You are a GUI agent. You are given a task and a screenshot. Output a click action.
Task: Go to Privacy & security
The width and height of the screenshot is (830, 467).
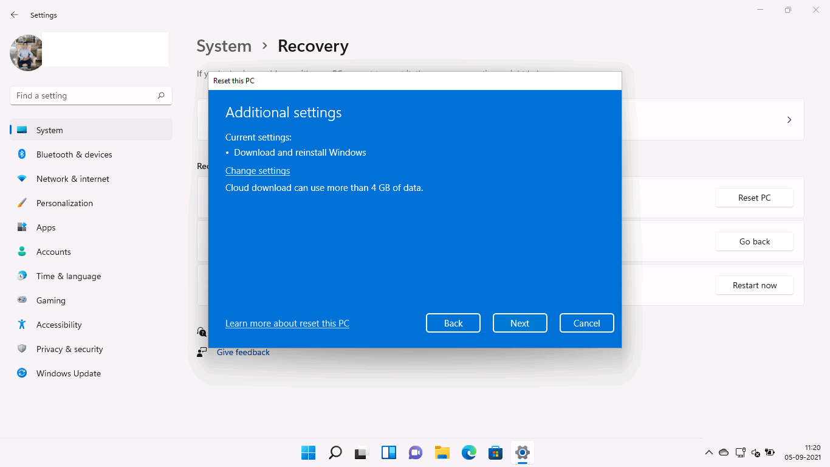91,349
